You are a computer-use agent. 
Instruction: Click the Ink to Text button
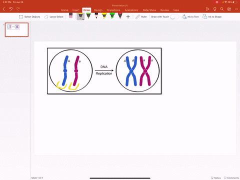click(190, 16)
